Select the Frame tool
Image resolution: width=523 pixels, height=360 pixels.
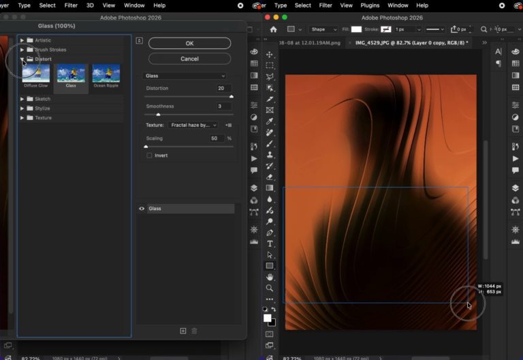pyautogui.click(x=270, y=110)
